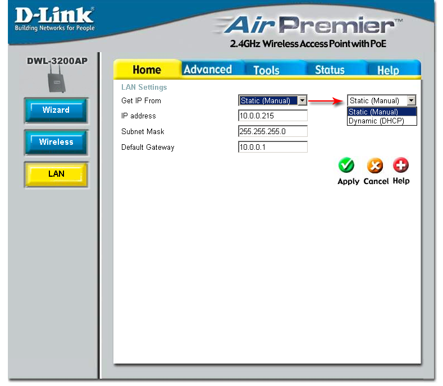Click the Cancel text label
443x386 pixels.
(x=376, y=181)
